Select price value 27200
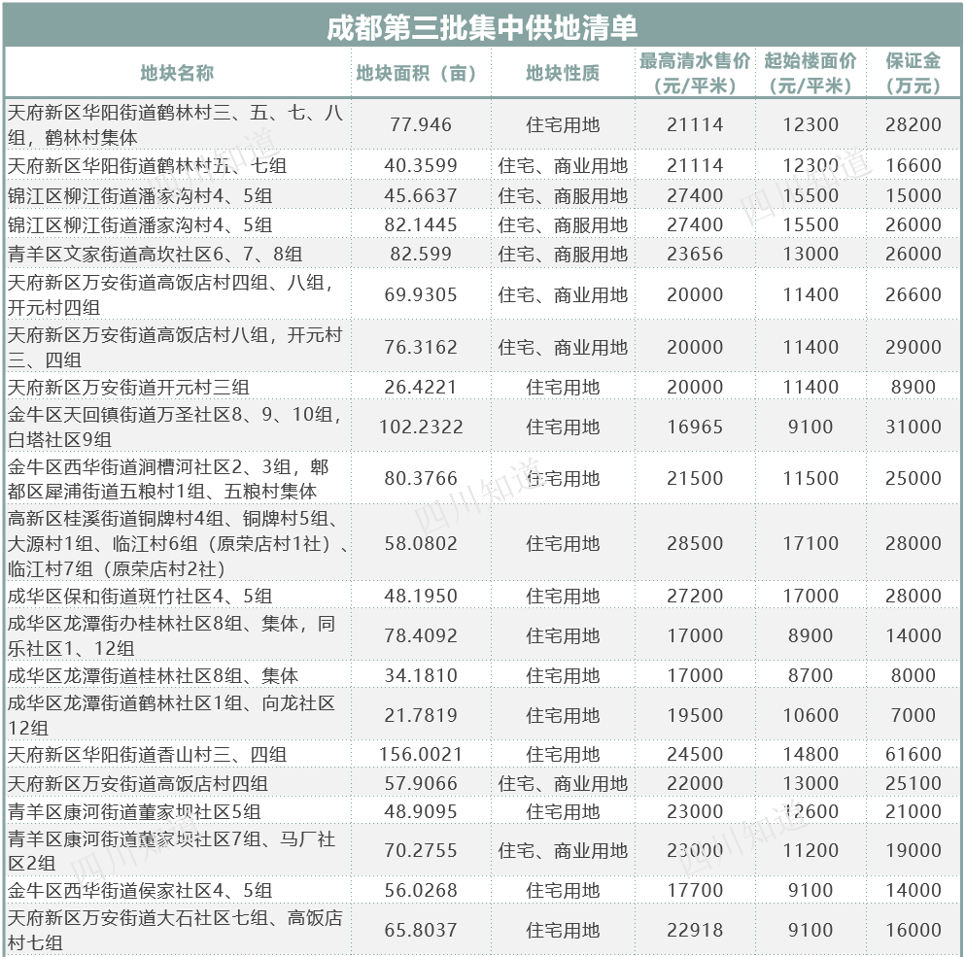Screen dimensions: 966x957 695,596
